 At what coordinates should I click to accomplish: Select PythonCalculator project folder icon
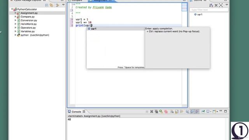pos(15,9)
